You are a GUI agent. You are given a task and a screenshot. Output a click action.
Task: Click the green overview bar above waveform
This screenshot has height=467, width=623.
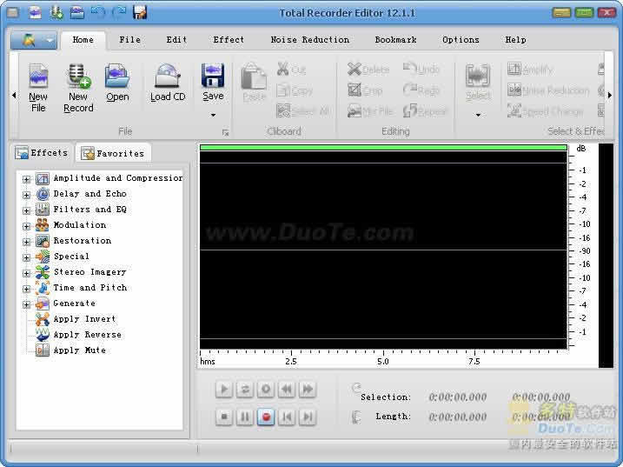pos(383,148)
